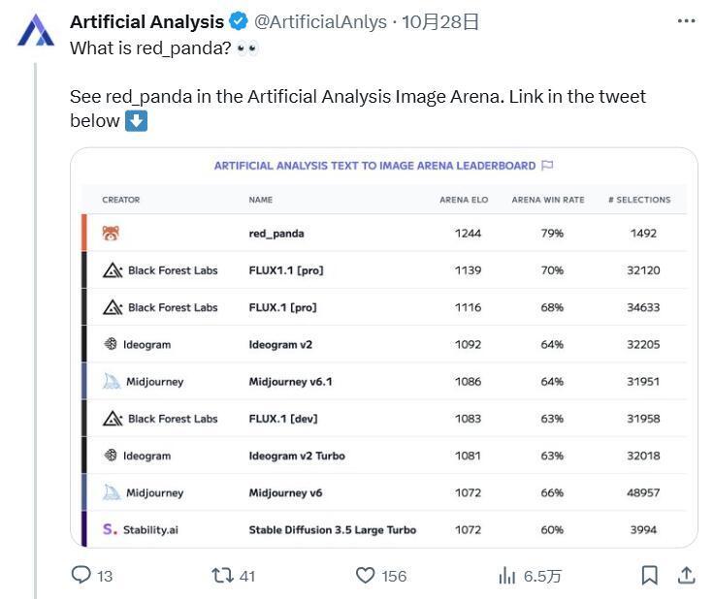This screenshot has width=714, height=599.
Task: Click the ARENA ELO column header
Action: click(464, 200)
